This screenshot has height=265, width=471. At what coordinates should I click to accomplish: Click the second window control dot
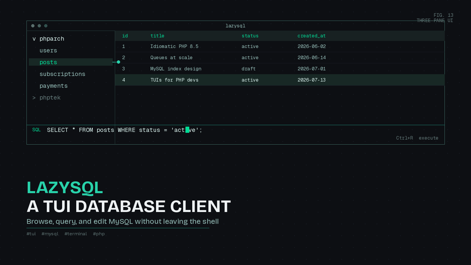[x=39, y=26]
